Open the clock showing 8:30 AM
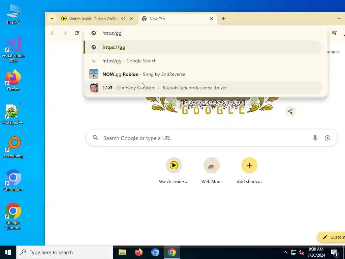345x259 pixels. click(x=316, y=252)
